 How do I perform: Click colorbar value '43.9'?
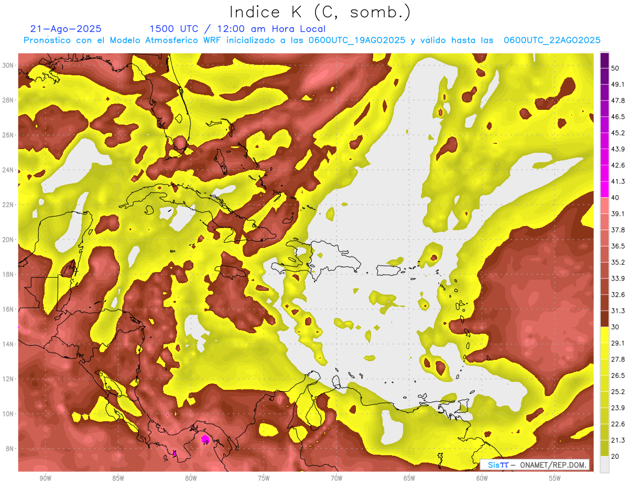point(618,149)
